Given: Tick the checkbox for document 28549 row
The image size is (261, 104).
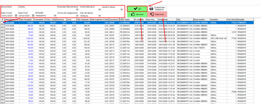Looking at the screenshot, I should [2, 23].
